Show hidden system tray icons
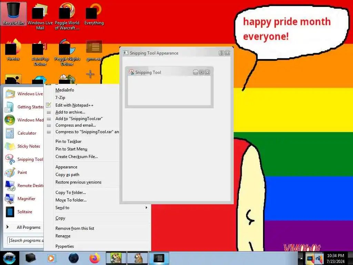Screen dimensions: 353x265 tap(301, 258)
